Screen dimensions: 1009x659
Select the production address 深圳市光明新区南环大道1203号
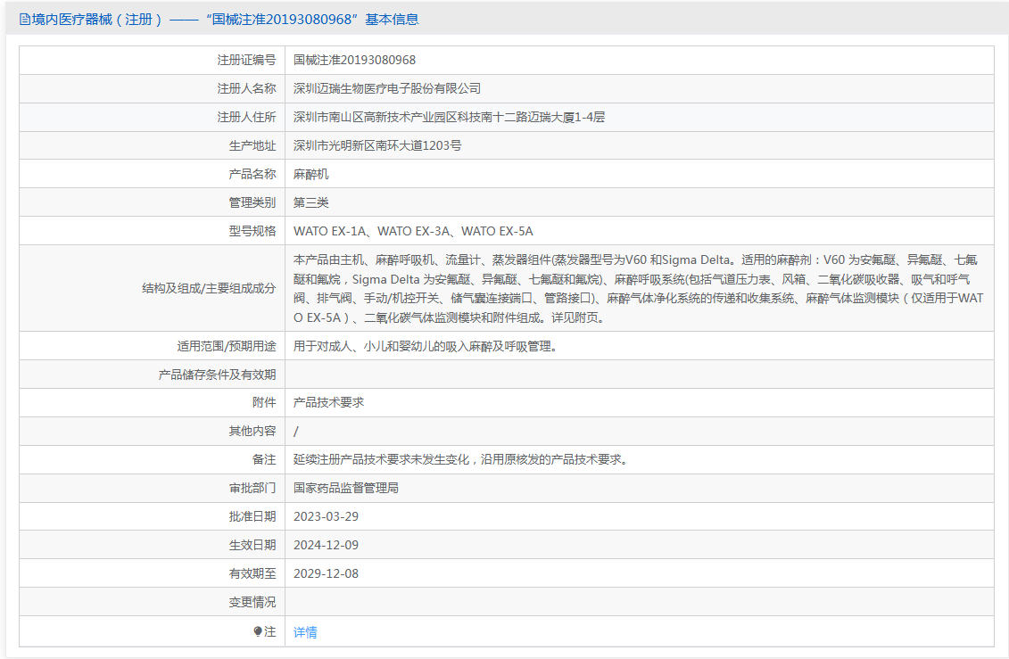pos(377,145)
